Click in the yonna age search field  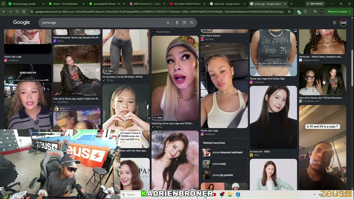(x=102, y=23)
